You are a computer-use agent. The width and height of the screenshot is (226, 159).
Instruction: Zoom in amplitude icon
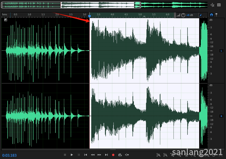[158, 155]
